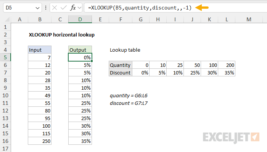Select input cell containing 12

tap(40, 65)
